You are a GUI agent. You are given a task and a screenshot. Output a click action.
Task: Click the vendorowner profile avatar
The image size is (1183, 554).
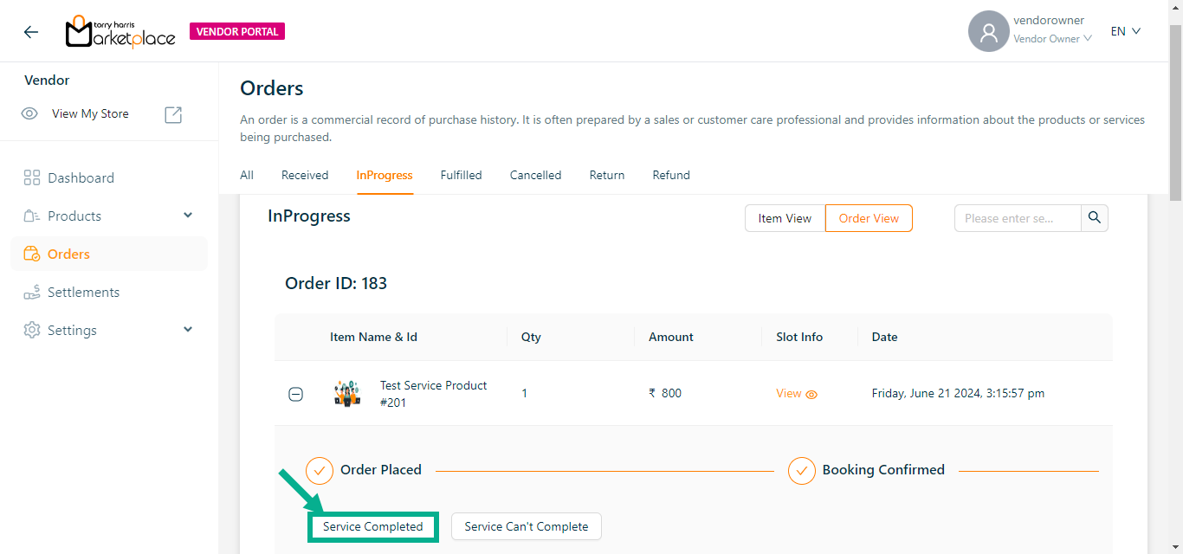988,32
